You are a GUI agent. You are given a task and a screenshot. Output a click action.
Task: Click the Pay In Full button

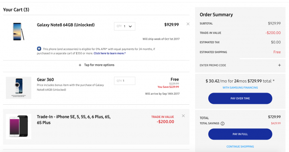pyautogui.click(x=240, y=134)
